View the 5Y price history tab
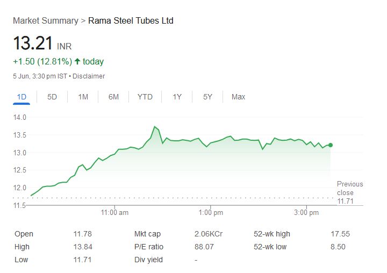 (x=207, y=97)
